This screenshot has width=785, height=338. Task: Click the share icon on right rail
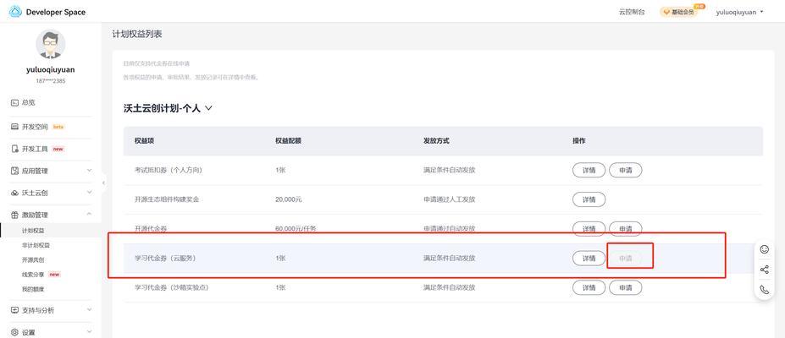point(764,270)
